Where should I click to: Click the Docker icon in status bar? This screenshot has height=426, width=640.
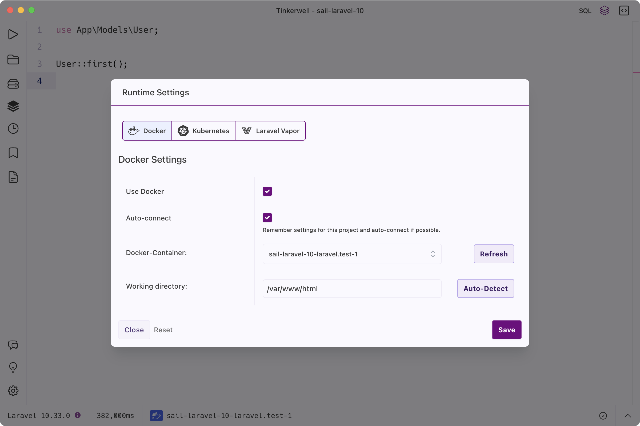pyautogui.click(x=156, y=415)
